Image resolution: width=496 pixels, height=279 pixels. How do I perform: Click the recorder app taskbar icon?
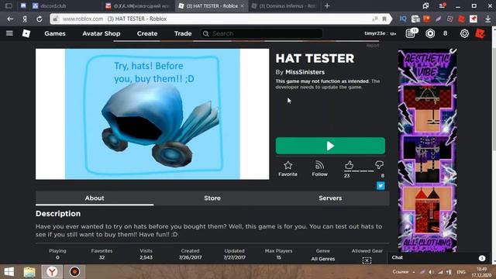click(74, 272)
